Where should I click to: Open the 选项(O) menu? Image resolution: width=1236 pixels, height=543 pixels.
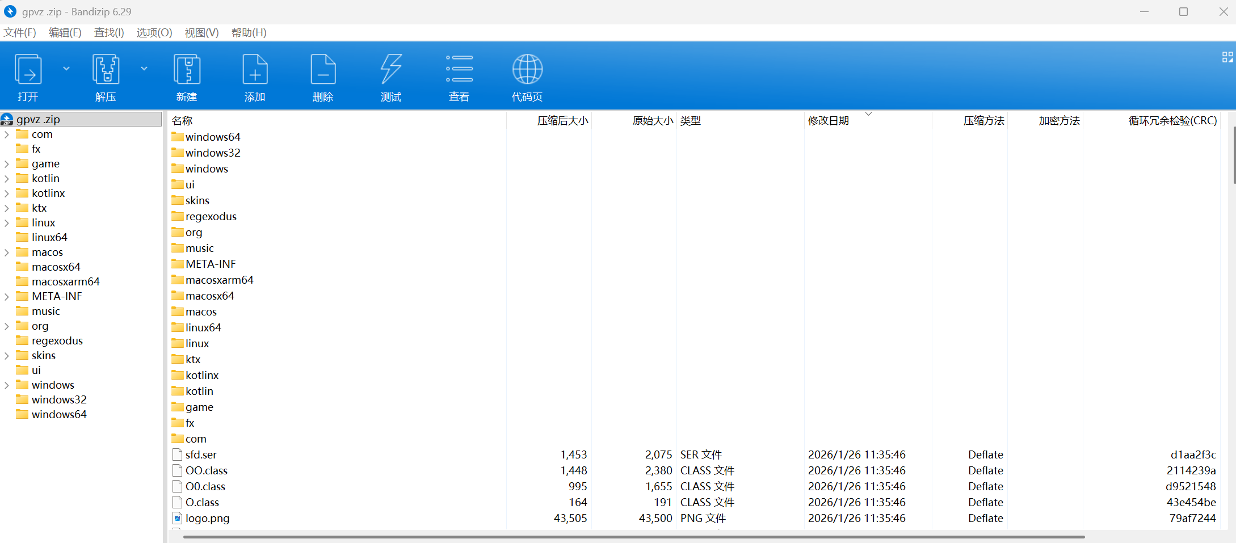[154, 33]
